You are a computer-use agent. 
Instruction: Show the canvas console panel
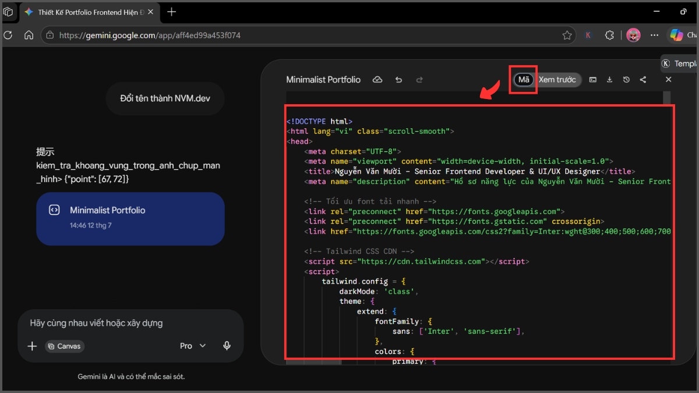[x=592, y=80]
